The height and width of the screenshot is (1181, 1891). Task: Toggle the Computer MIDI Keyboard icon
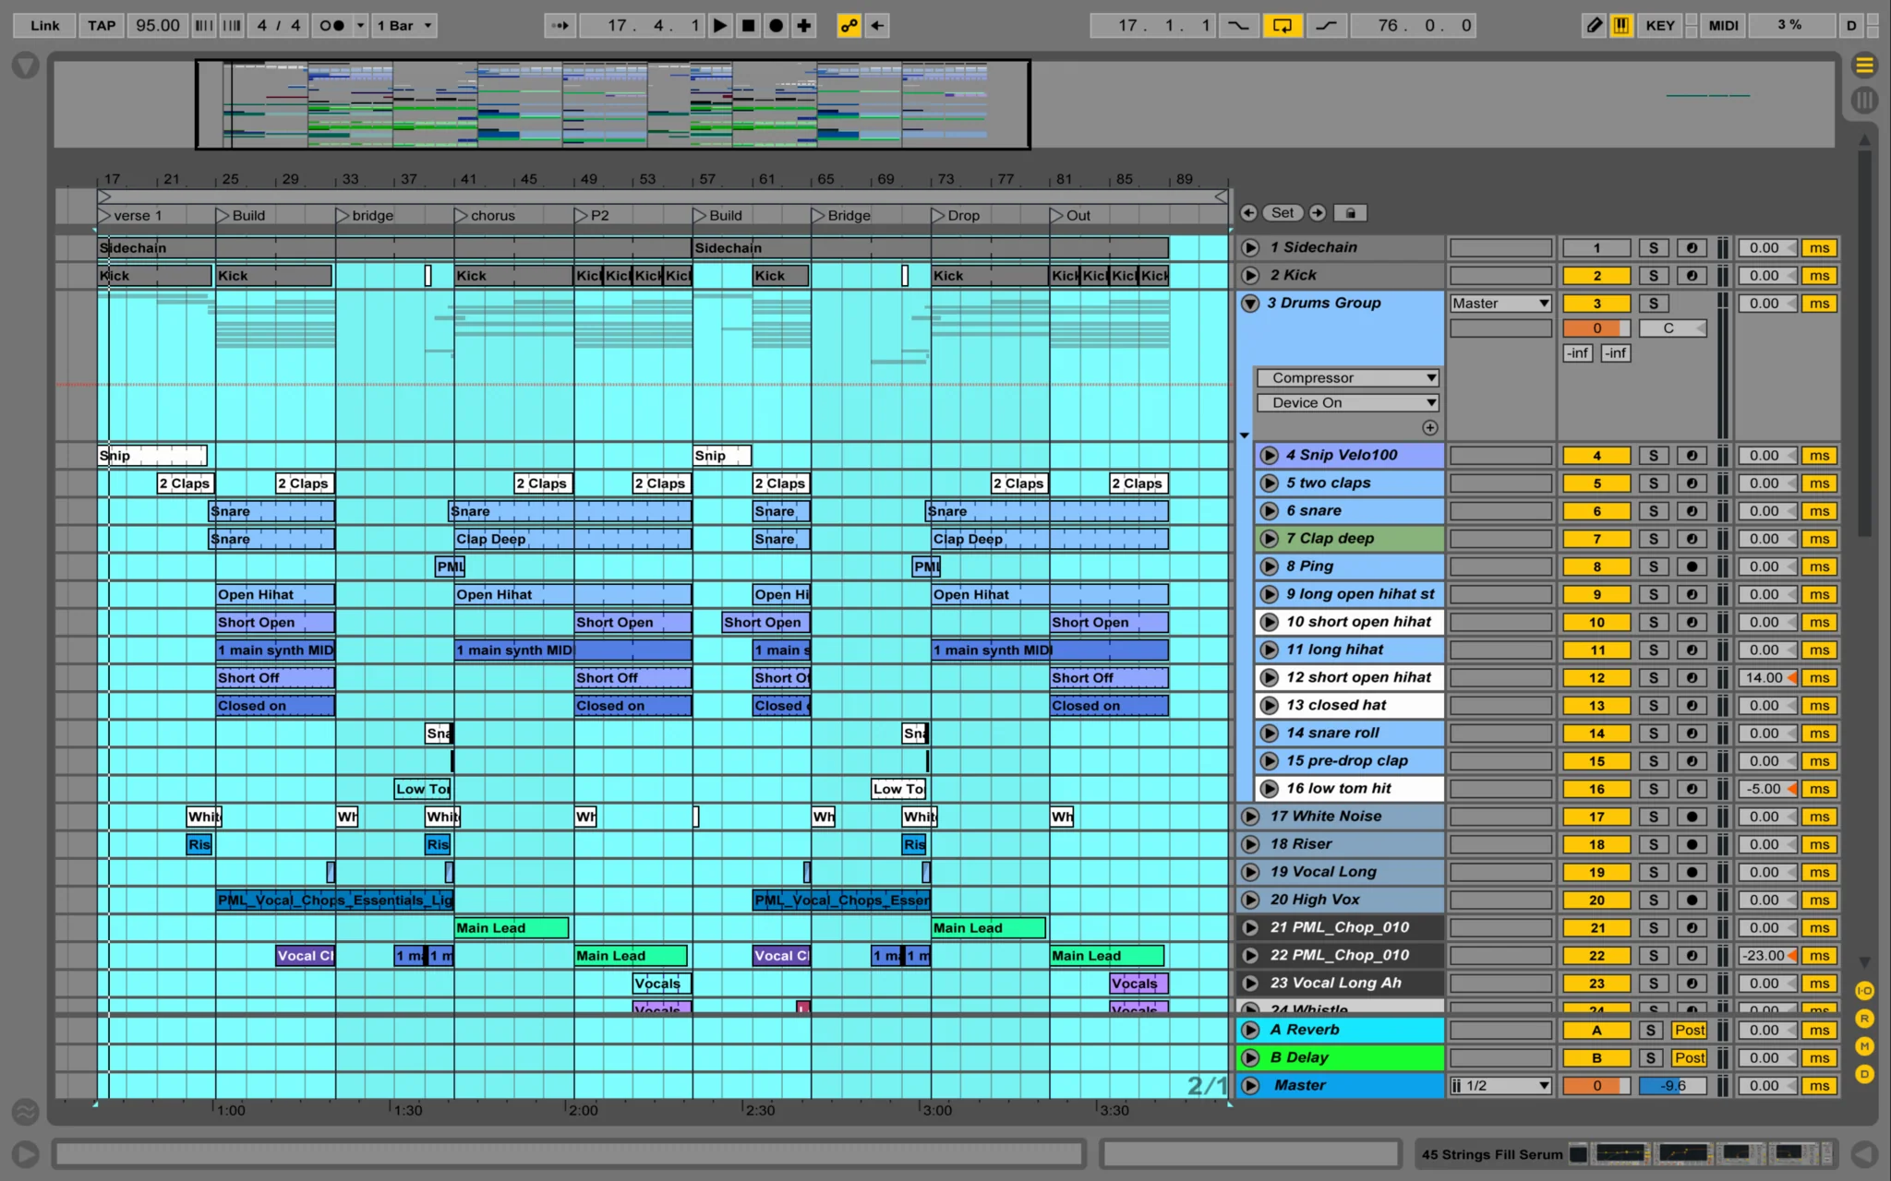(x=1621, y=26)
